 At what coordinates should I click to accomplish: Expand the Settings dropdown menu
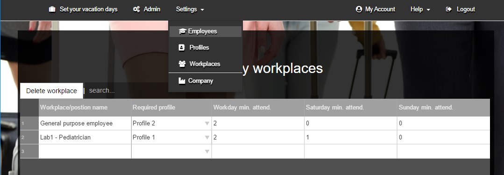[190, 9]
